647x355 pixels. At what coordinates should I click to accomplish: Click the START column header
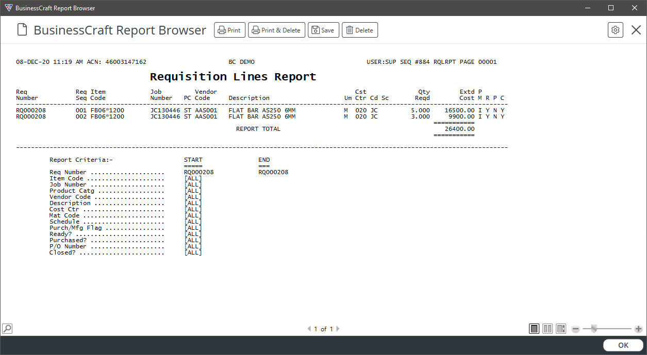(x=193, y=160)
